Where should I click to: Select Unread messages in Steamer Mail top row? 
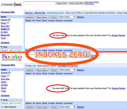[x=51, y=21]
